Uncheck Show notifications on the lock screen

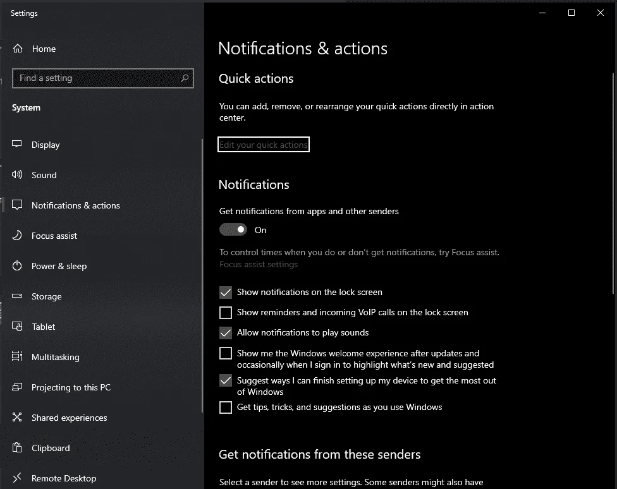(x=226, y=293)
